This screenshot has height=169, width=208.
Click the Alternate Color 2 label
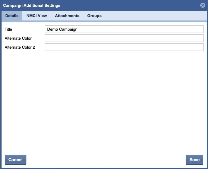pos(20,47)
